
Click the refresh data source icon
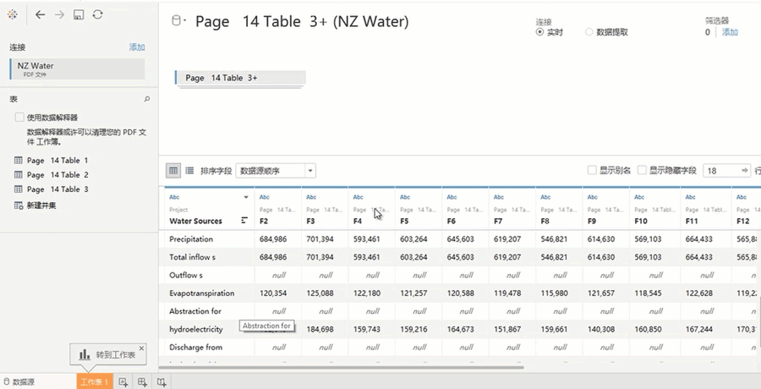click(x=98, y=15)
